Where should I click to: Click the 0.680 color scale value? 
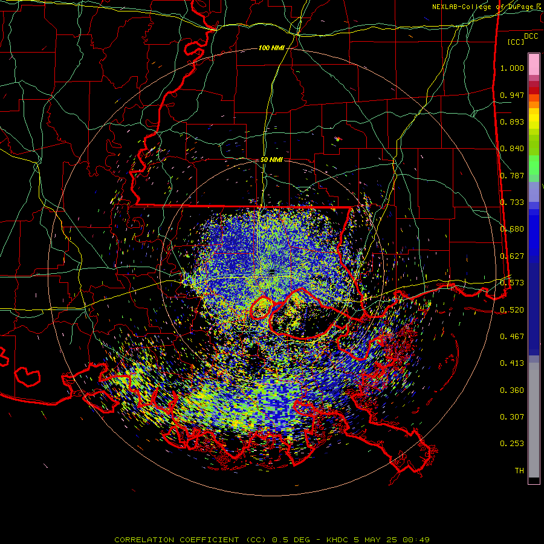512,229
